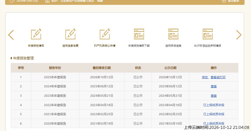This screenshot has width=251, height=131.
Task: Select the 2022年年度报告 cell
Action: pos(55,105)
